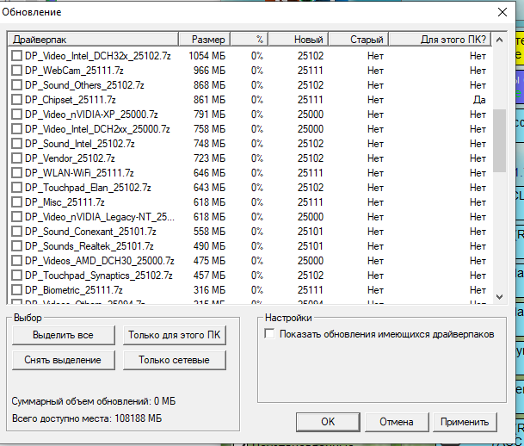The height and width of the screenshot is (446, 524).
Task: Tick the DP_Biometric_25111.7z checkbox
Action: [x=17, y=290]
